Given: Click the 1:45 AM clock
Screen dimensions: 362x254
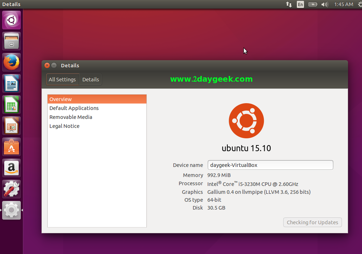Looking at the screenshot, I should click(343, 4).
